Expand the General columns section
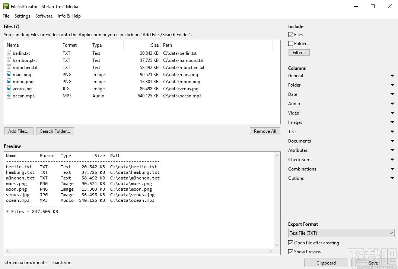 click(392, 75)
